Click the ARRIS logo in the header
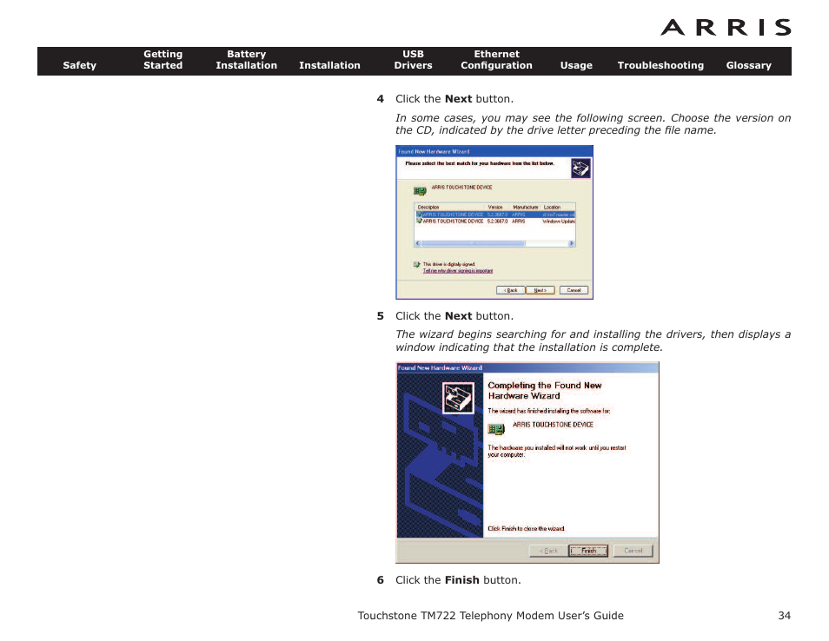Screen dimensions: 829x641 pos(726,28)
